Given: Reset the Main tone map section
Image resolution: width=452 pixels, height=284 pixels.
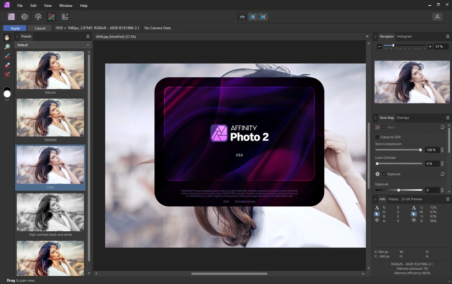Looking at the screenshot, I should point(442,127).
